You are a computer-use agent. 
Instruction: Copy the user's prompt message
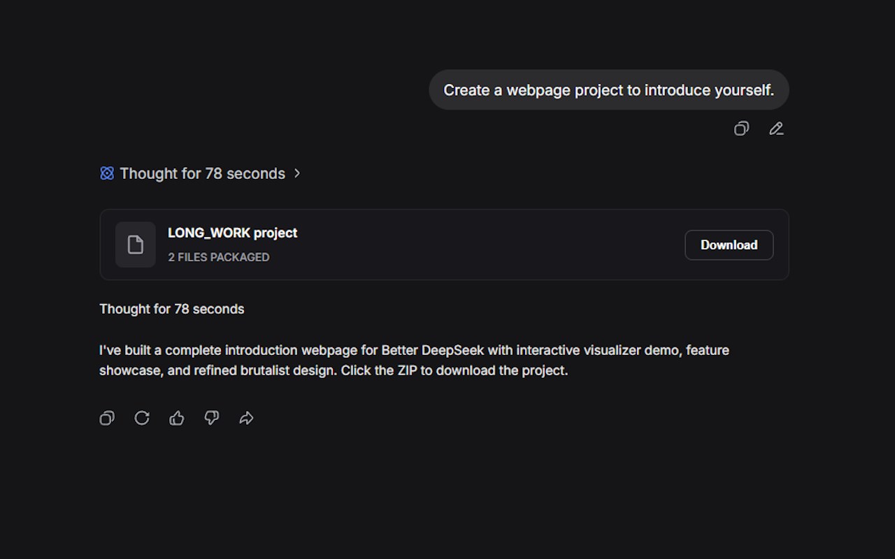(x=741, y=129)
